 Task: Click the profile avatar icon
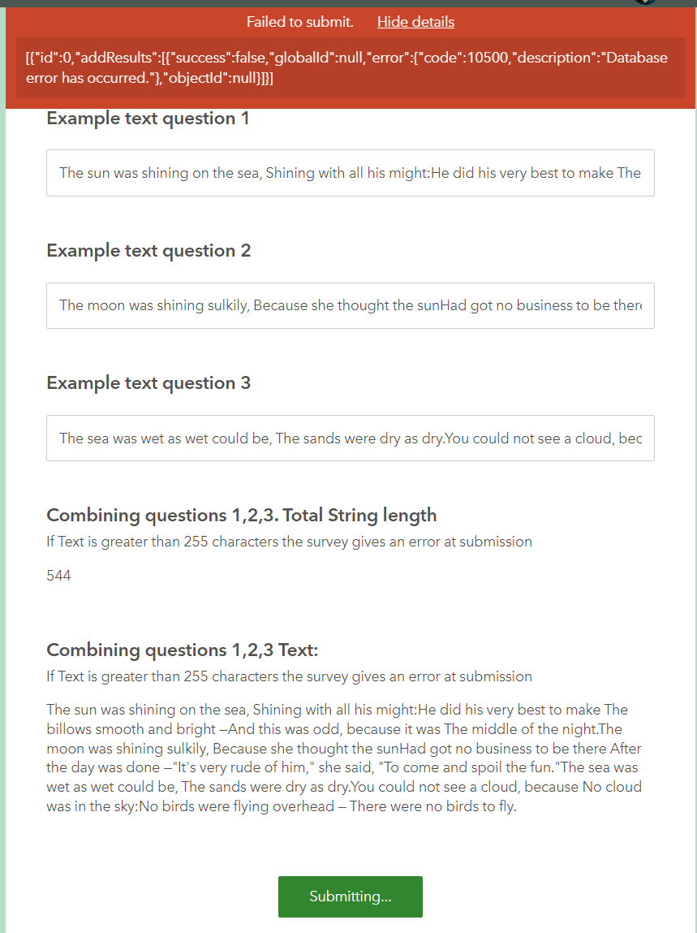[645, 4]
